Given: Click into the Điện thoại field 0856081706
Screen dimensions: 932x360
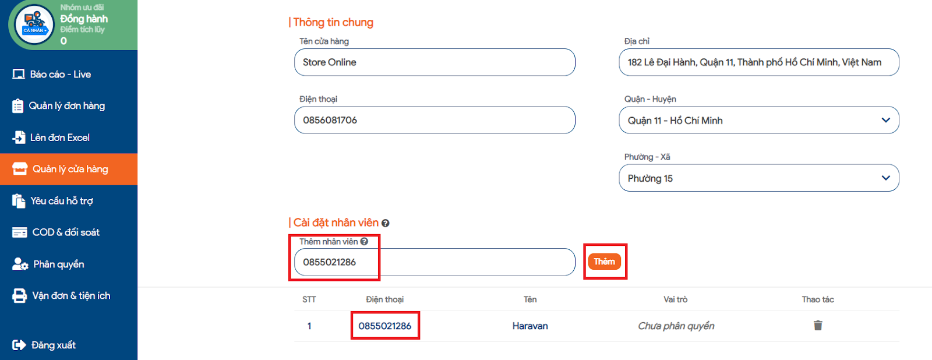Looking at the screenshot, I should tap(435, 120).
